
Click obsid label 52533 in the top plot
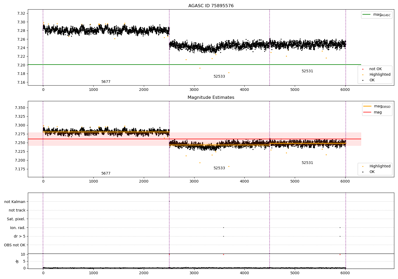tap(219, 77)
